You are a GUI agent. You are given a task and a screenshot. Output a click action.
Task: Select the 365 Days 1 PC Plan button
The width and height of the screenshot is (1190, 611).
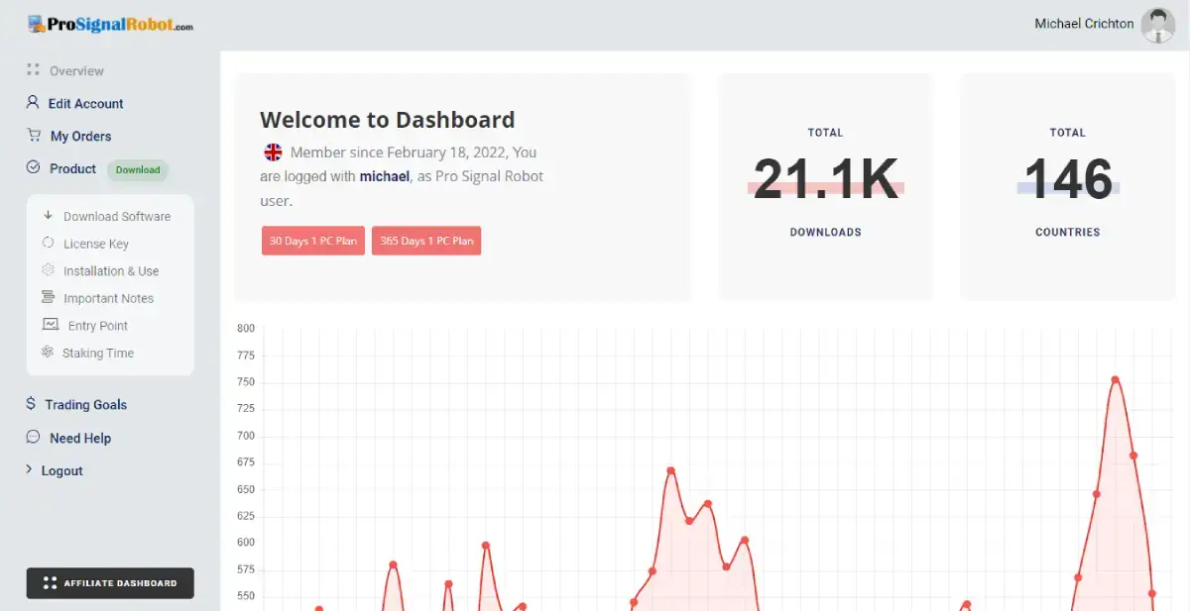click(x=426, y=241)
